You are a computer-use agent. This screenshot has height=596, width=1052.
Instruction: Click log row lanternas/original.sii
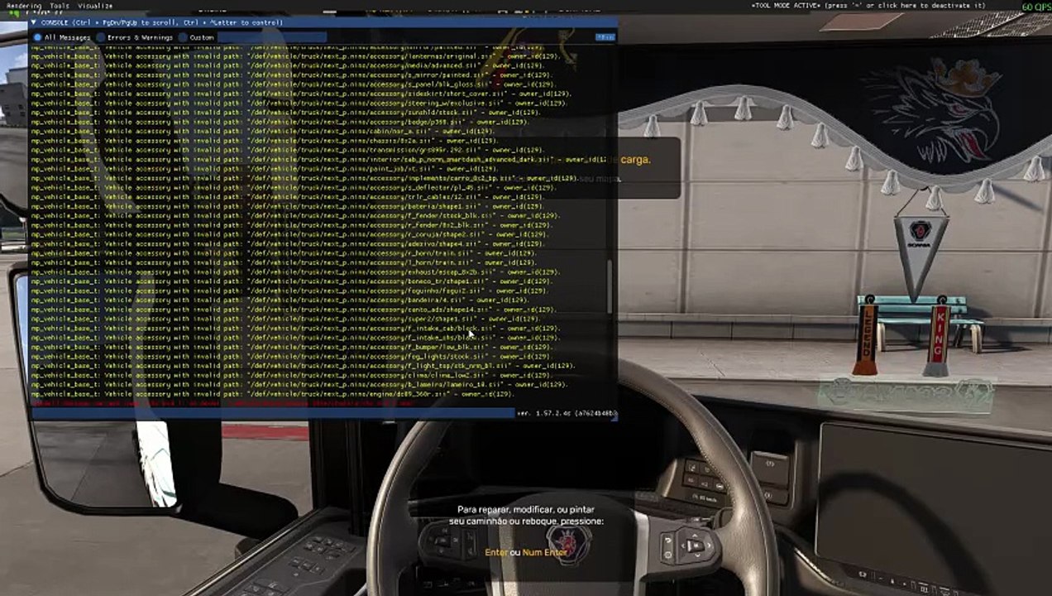pos(298,56)
